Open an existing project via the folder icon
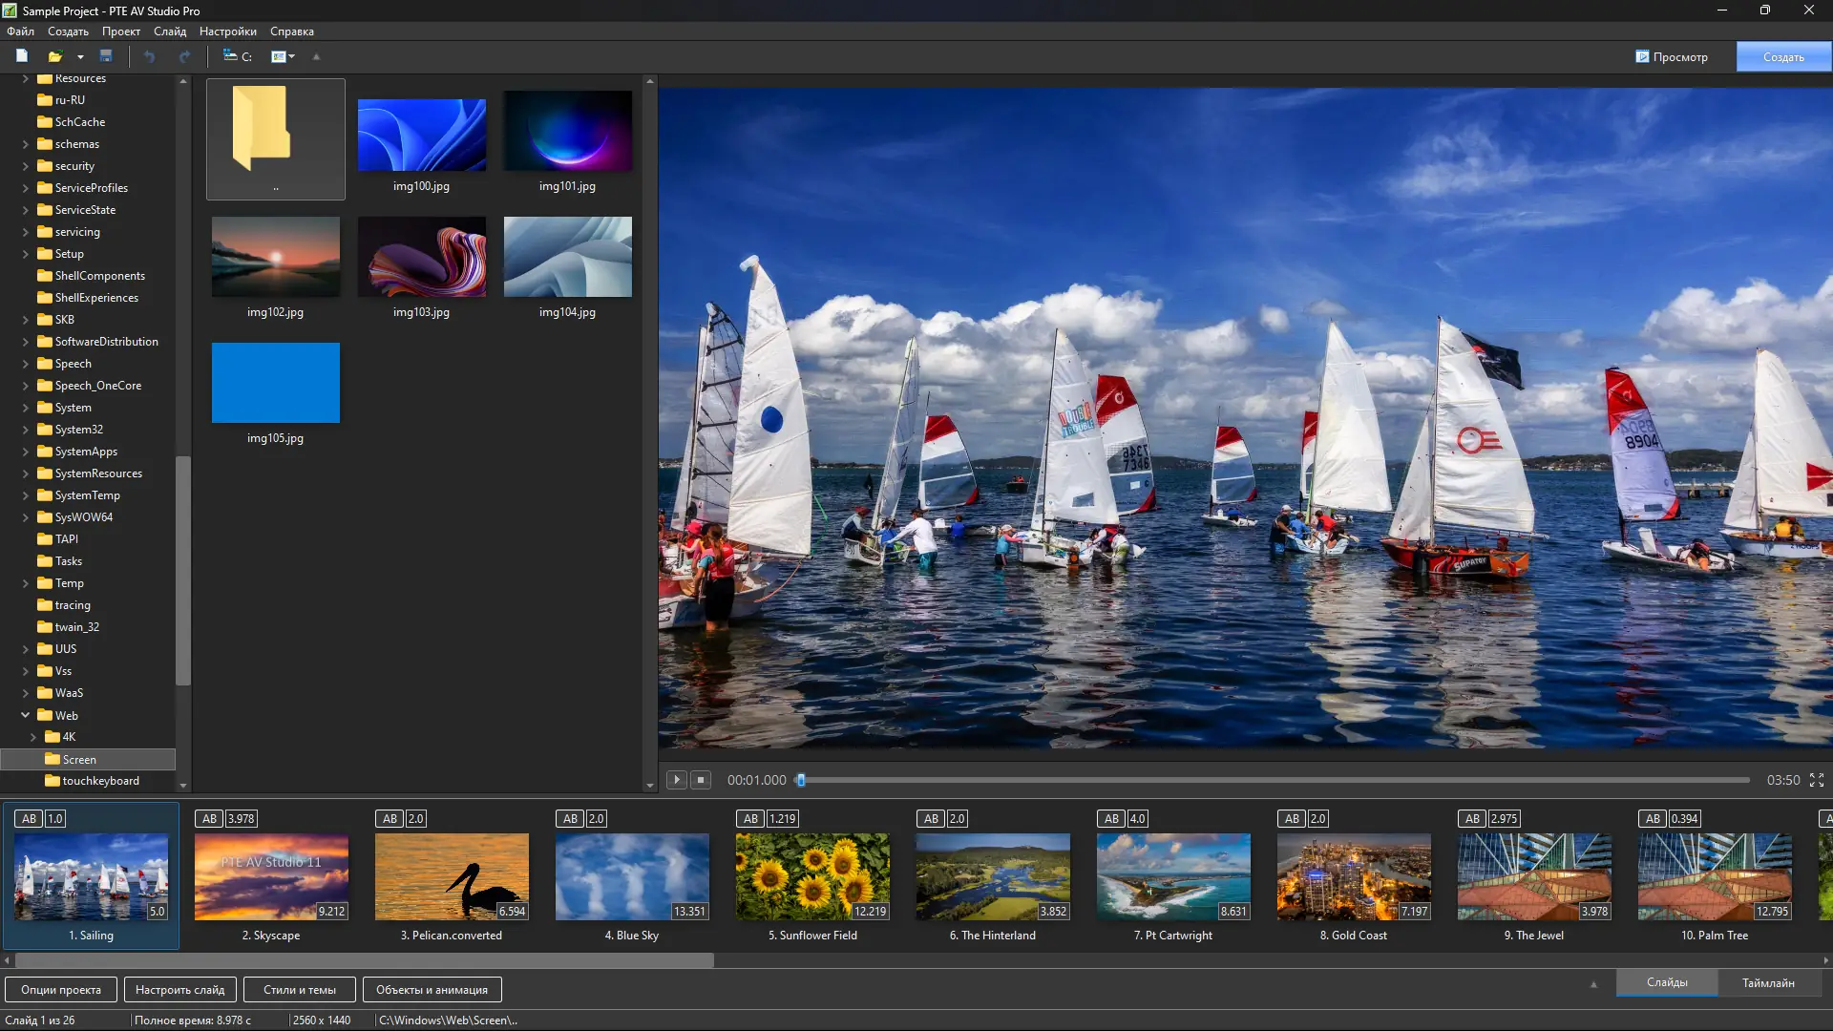This screenshot has width=1833, height=1031. tap(56, 56)
